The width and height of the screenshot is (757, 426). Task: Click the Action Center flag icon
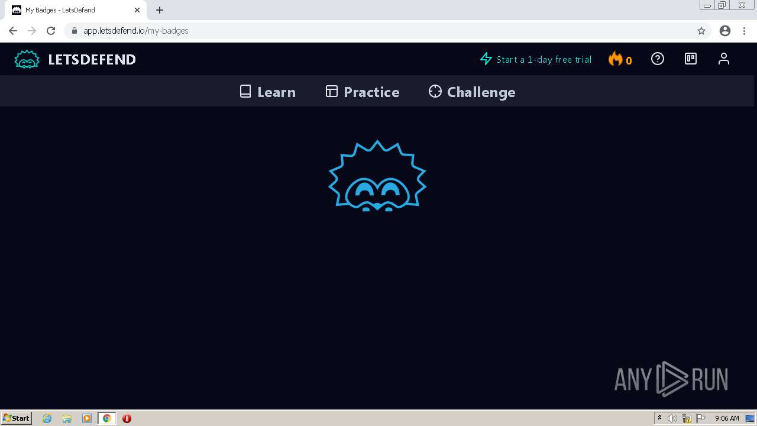pos(701,418)
